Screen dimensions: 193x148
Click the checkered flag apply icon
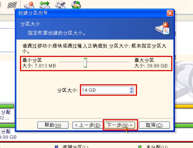point(12,5)
